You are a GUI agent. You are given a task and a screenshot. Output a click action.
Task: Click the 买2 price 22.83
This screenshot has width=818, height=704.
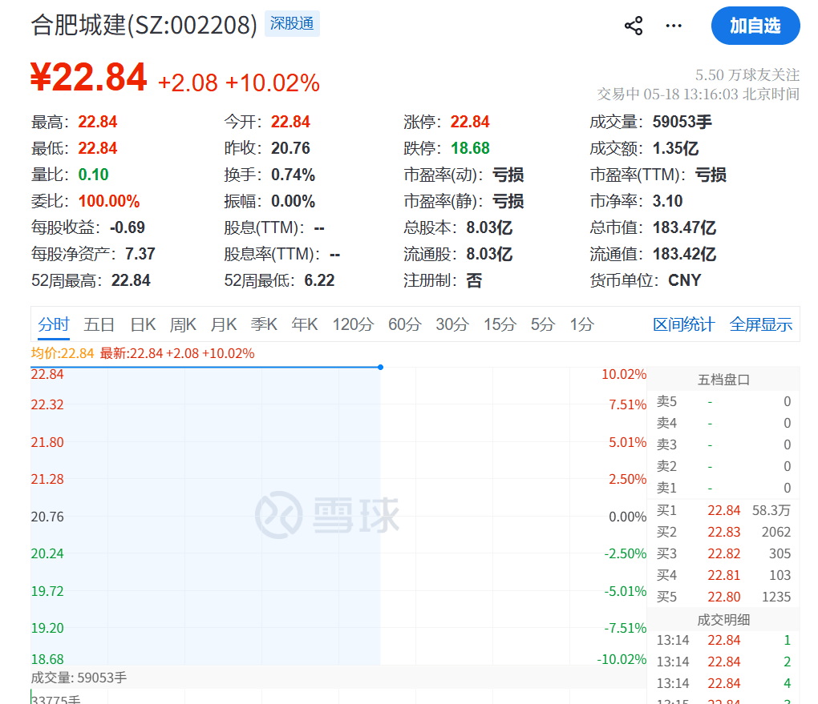(723, 532)
